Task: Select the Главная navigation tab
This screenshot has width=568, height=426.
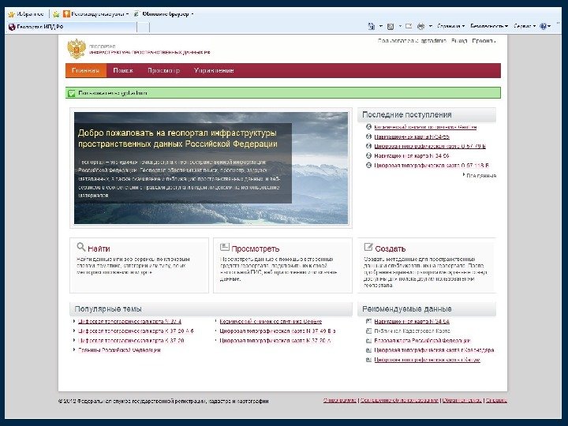Action: point(86,71)
